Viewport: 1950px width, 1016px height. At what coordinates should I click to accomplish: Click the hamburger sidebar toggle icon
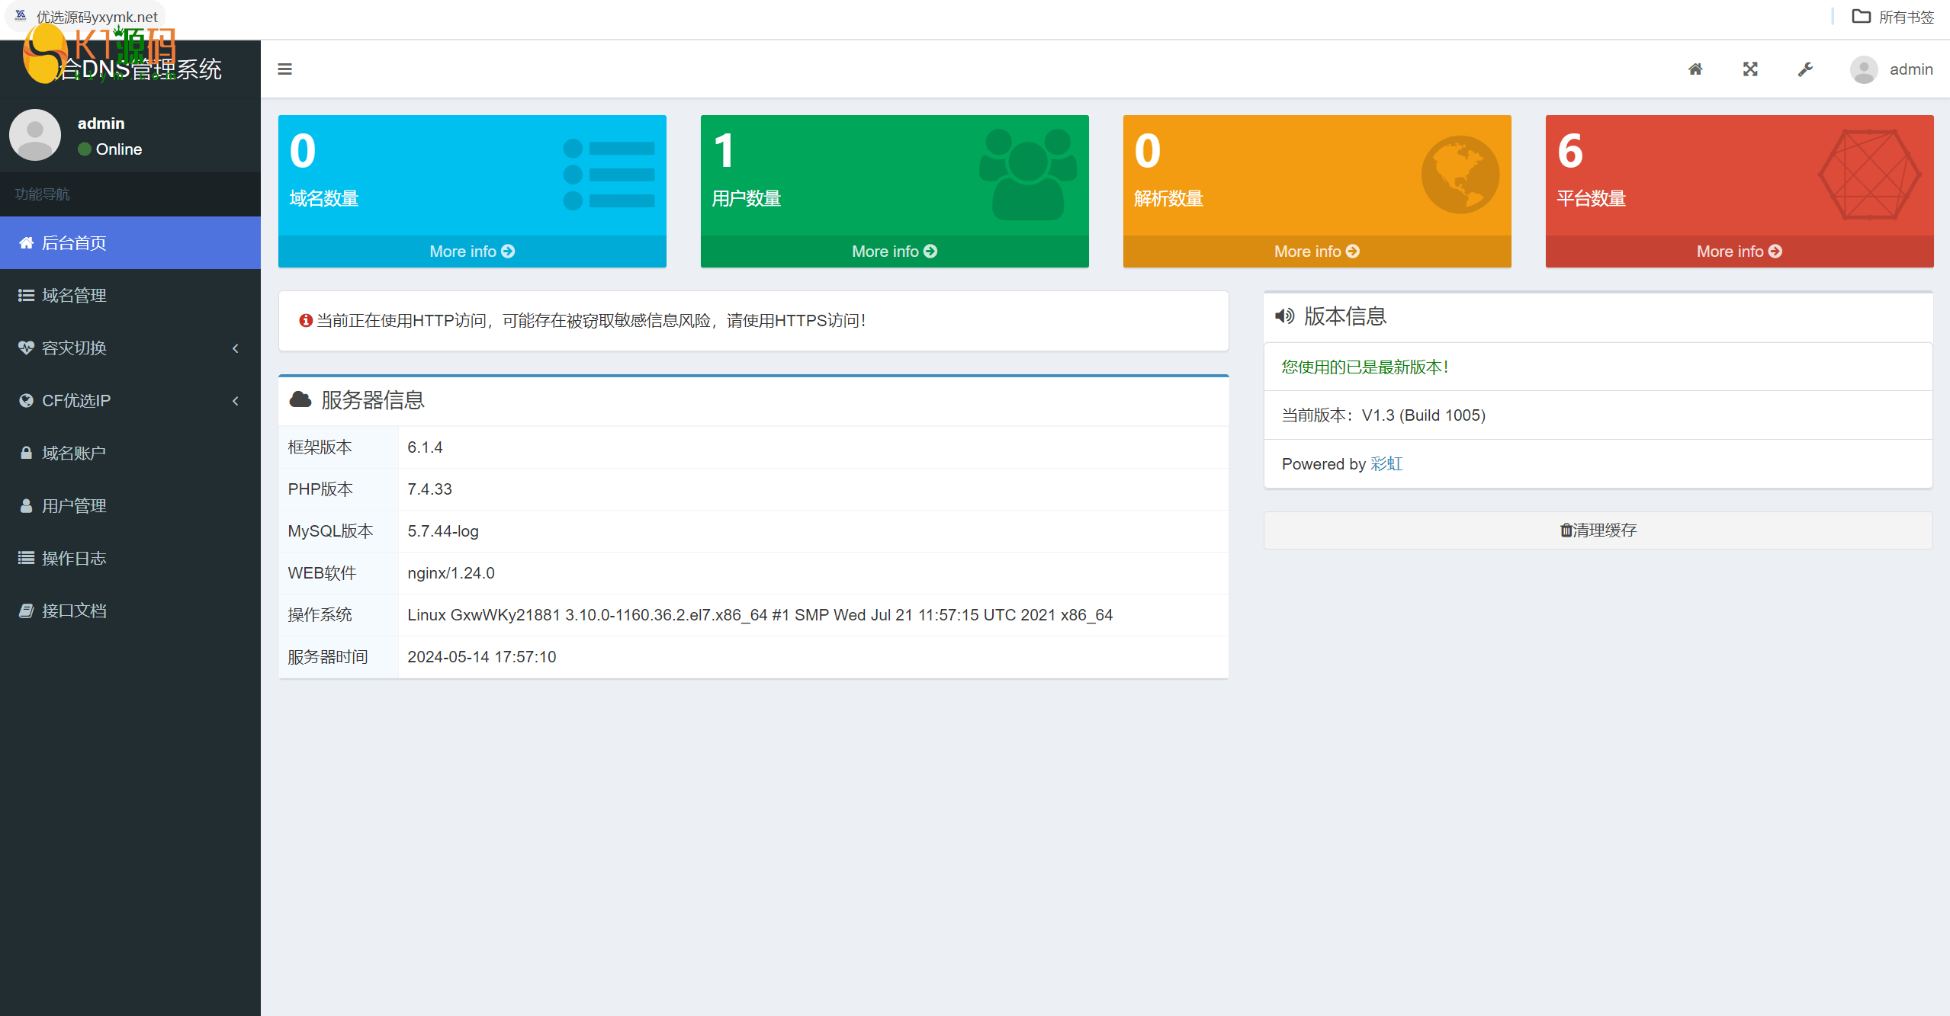284,69
